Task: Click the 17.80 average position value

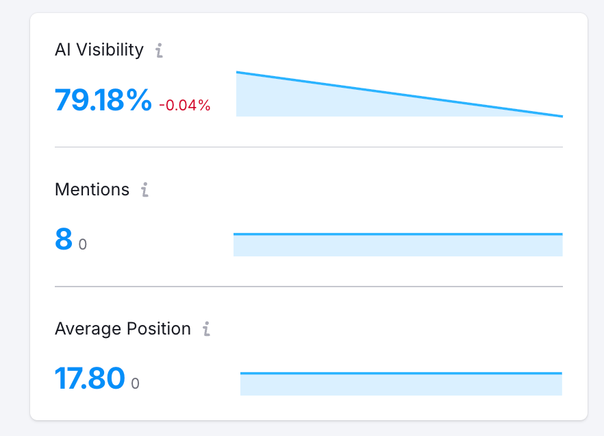Action: (x=90, y=378)
